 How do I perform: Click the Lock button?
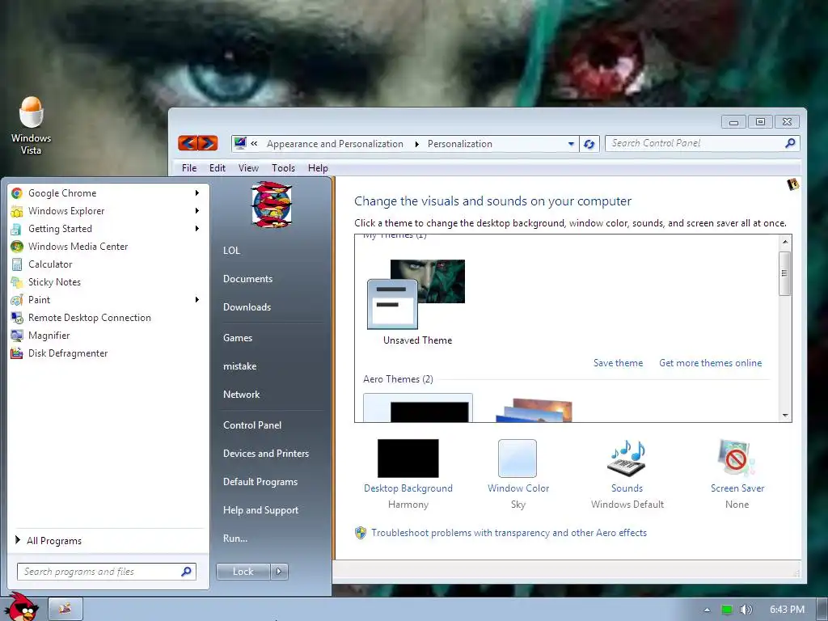pyautogui.click(x=243, y=572)
